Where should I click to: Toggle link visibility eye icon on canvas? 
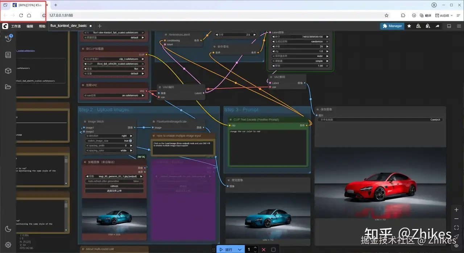(x=456, y=245)
